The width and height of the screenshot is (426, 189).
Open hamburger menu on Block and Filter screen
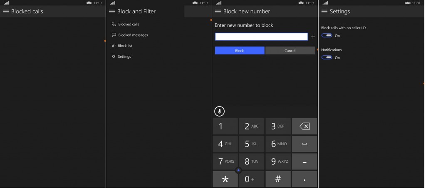tap(112, 11)
